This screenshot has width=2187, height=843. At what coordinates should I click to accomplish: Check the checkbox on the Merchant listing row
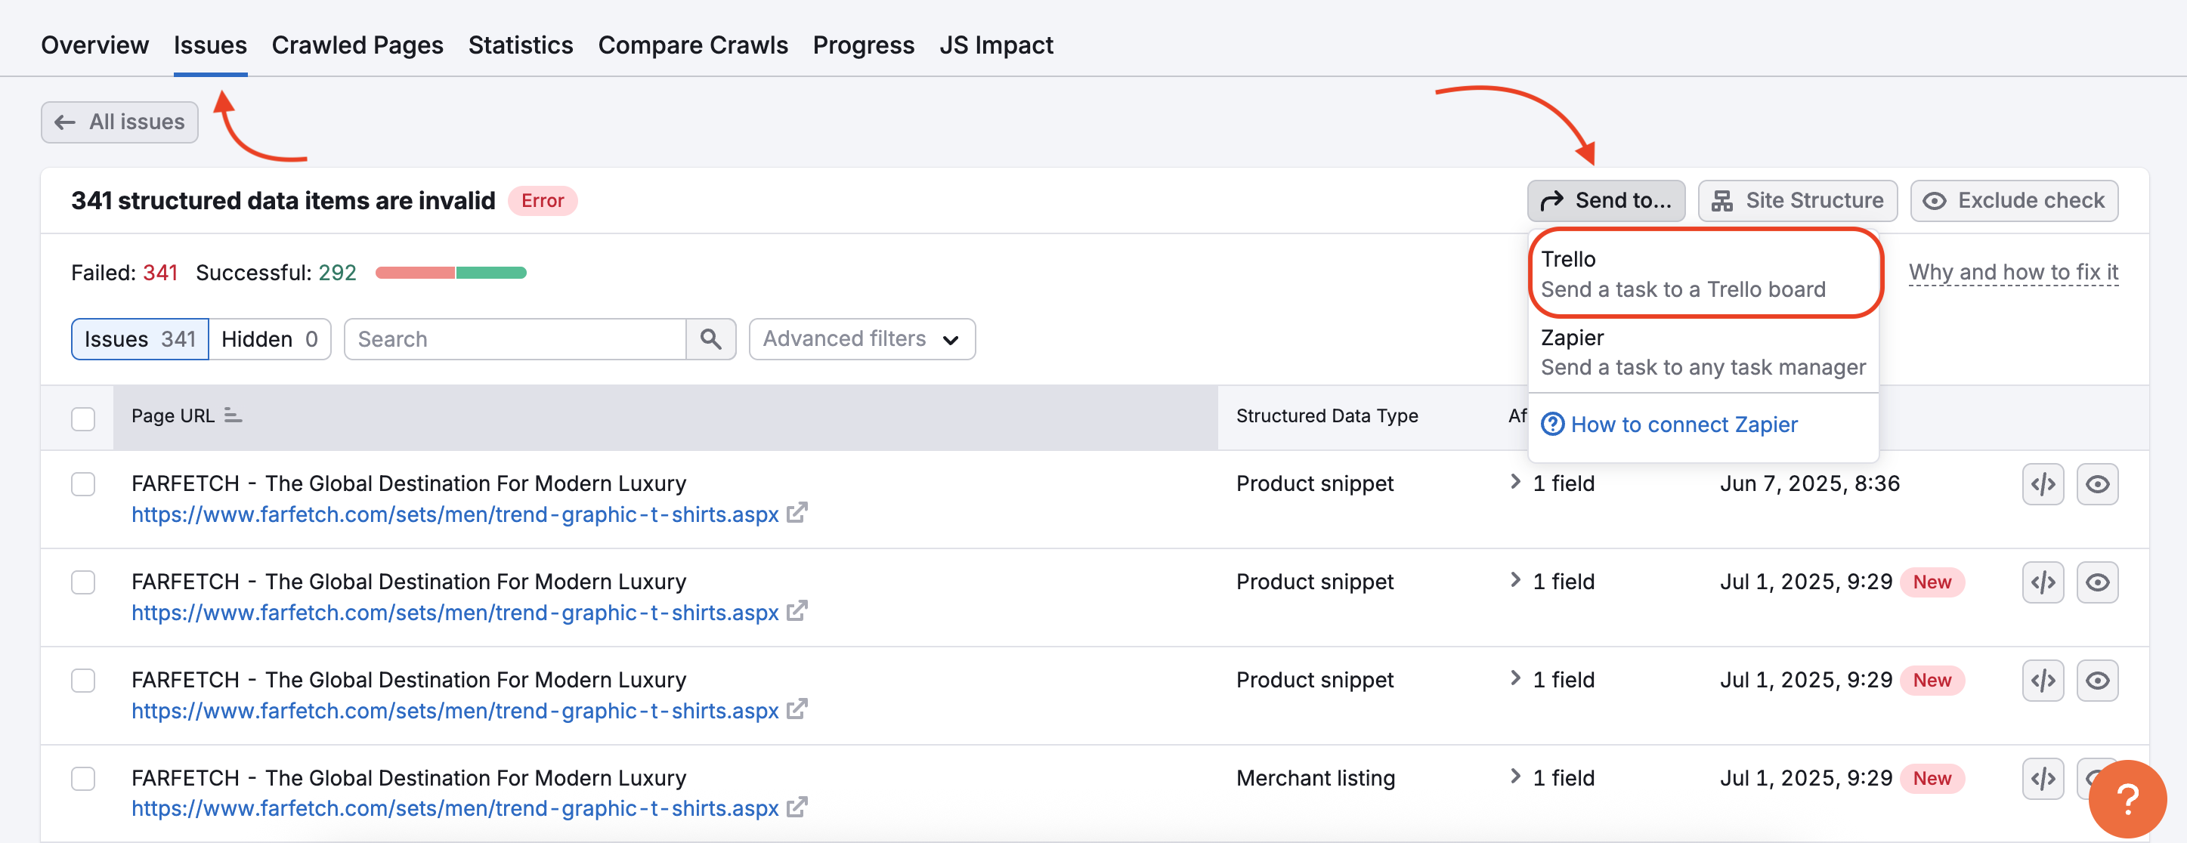tap(83, 779)
